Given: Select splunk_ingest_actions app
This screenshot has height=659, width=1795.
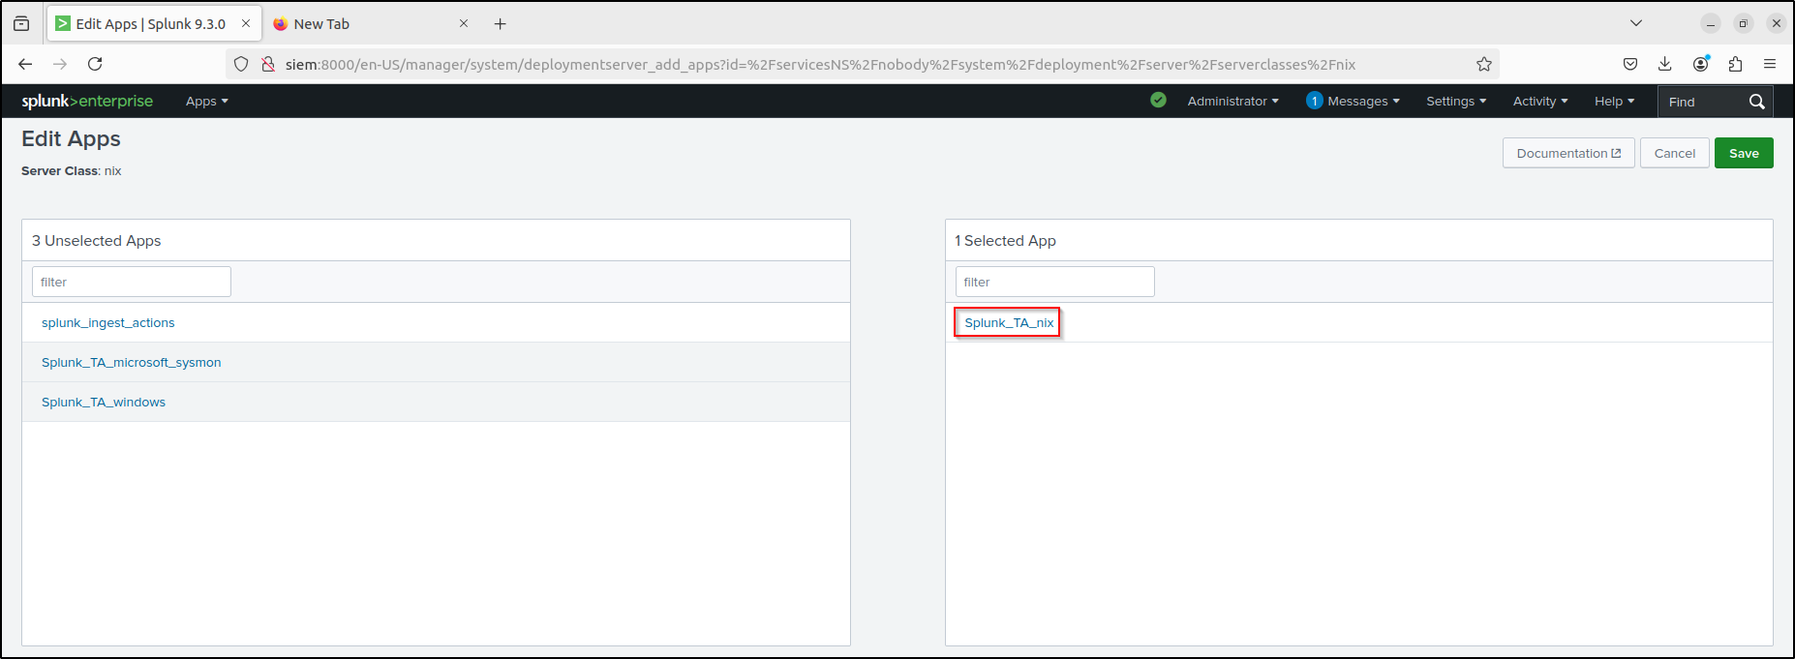Looking at the screenshot, I should [108, 322].
